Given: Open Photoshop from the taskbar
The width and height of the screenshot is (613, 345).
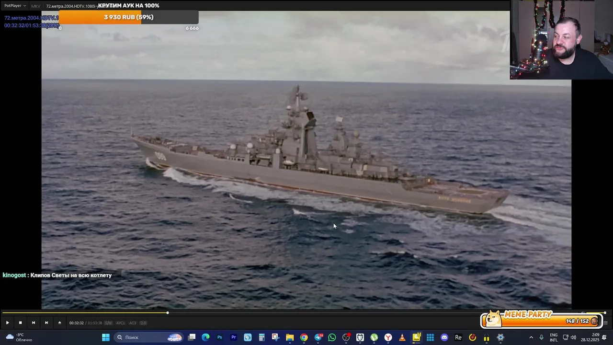Looking at the screenshot, I should coord(220,337).
